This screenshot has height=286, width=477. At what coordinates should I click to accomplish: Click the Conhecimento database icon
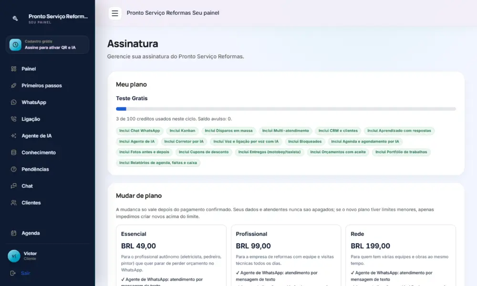(14, 152)
